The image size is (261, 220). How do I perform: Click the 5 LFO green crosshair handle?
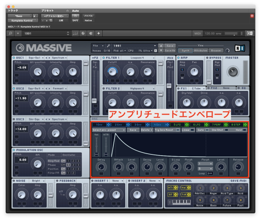(187, 125)
